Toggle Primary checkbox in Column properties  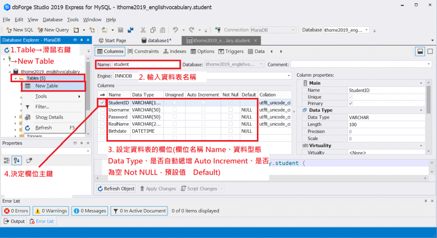coord(351,103)
